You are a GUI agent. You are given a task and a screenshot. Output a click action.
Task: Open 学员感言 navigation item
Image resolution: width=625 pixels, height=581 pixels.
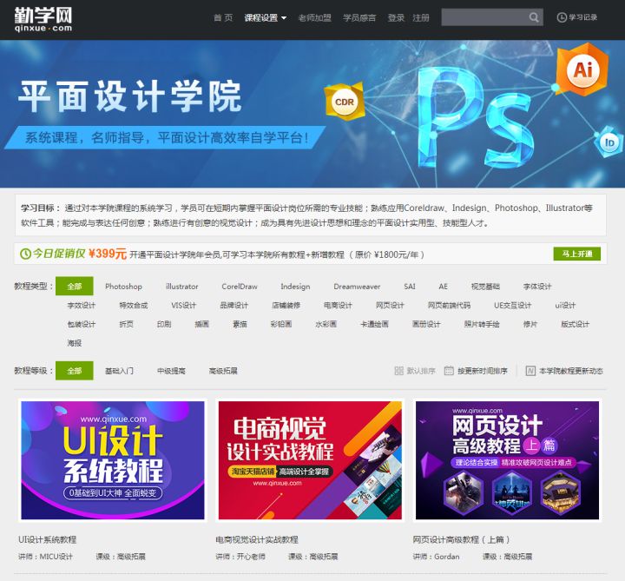coord(359,17)
